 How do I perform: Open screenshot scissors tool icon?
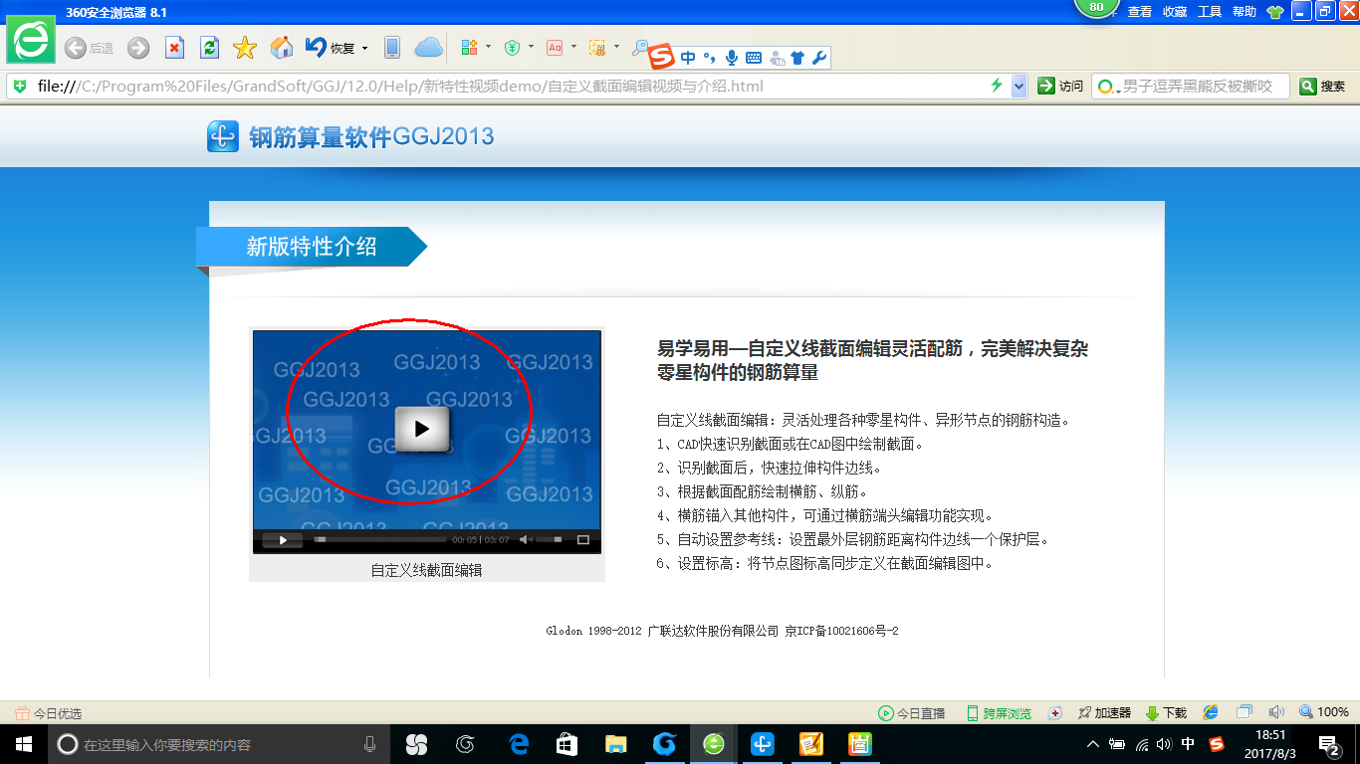click(x=597, y=47)
